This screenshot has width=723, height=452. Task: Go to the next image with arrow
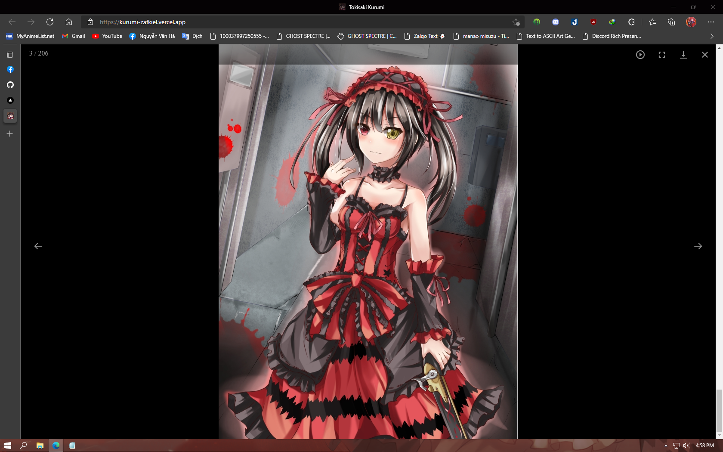click(x=698, y=246)
